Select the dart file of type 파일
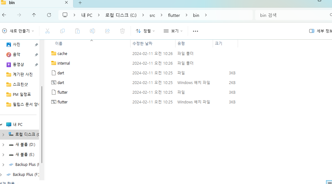The width and height of the screenshot is (332, 184). point(61,73)
